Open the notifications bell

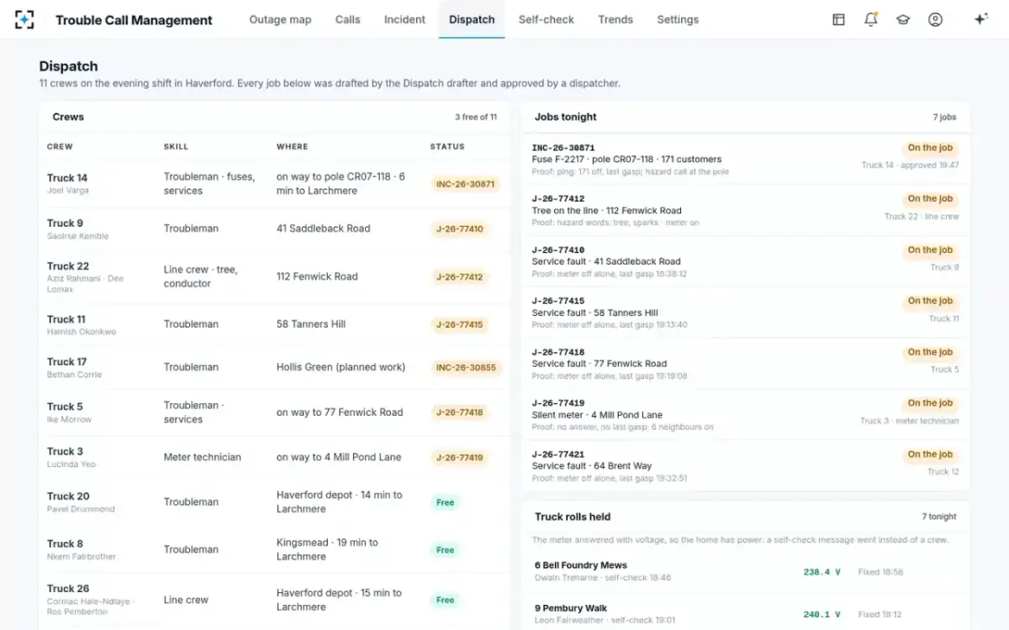871,19
